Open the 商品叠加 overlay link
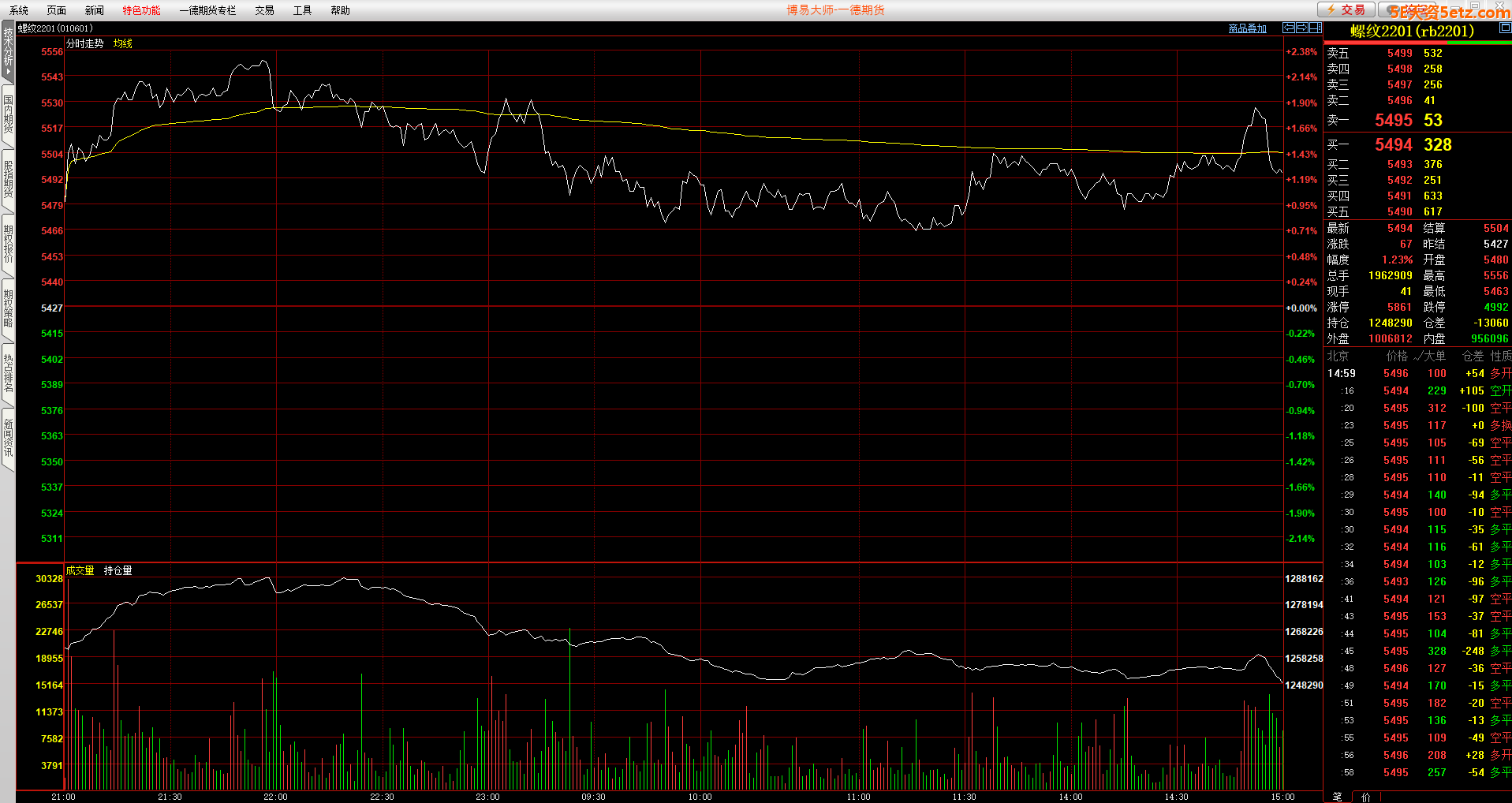 pyautogui.click(x=1247, y=28)
